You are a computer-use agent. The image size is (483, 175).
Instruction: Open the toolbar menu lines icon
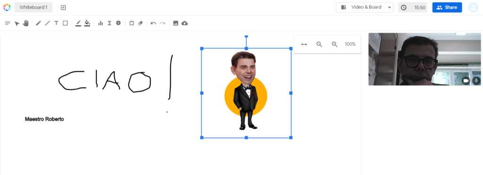(8, 23)
